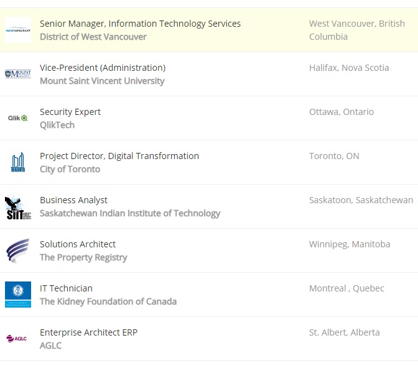Click The Property Registry logo
Image resolution: width=418 pixels, height=366 pixels.
(17, 250)
